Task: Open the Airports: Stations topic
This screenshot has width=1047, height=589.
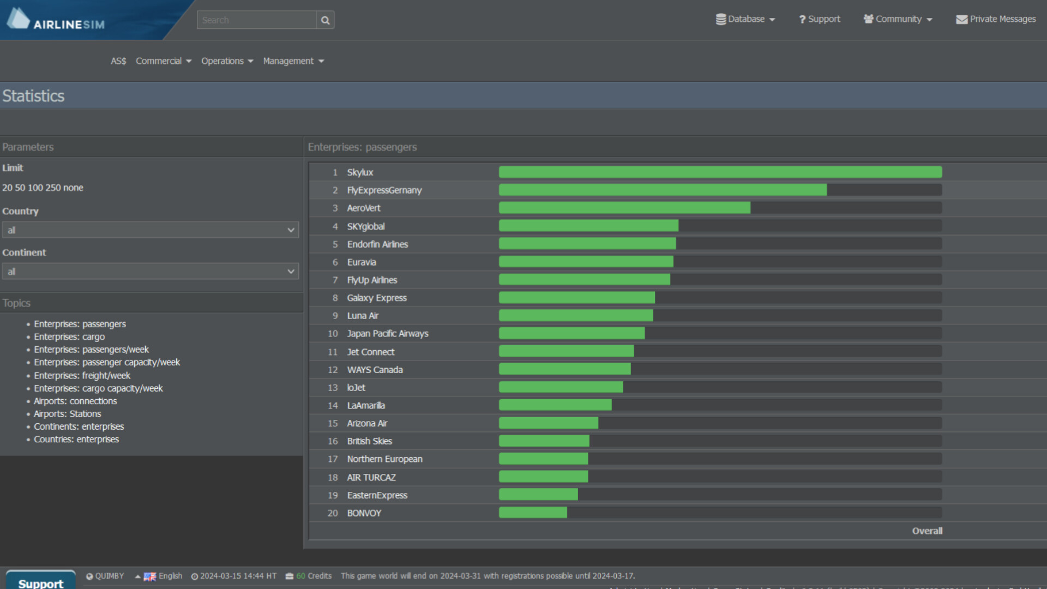Action: tap(67, 413)
